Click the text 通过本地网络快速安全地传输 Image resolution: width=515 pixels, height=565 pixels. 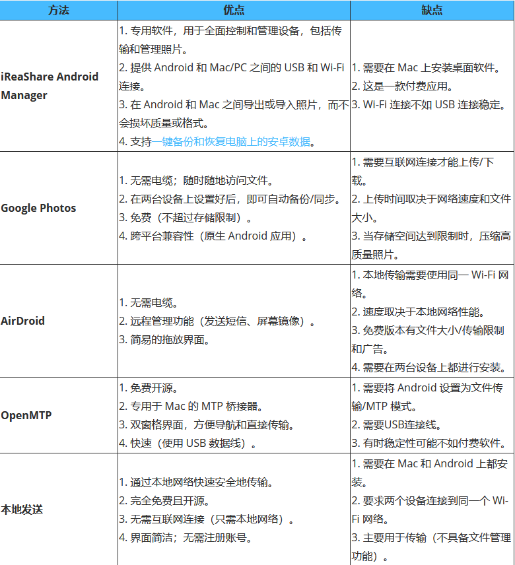click(199, 482)
